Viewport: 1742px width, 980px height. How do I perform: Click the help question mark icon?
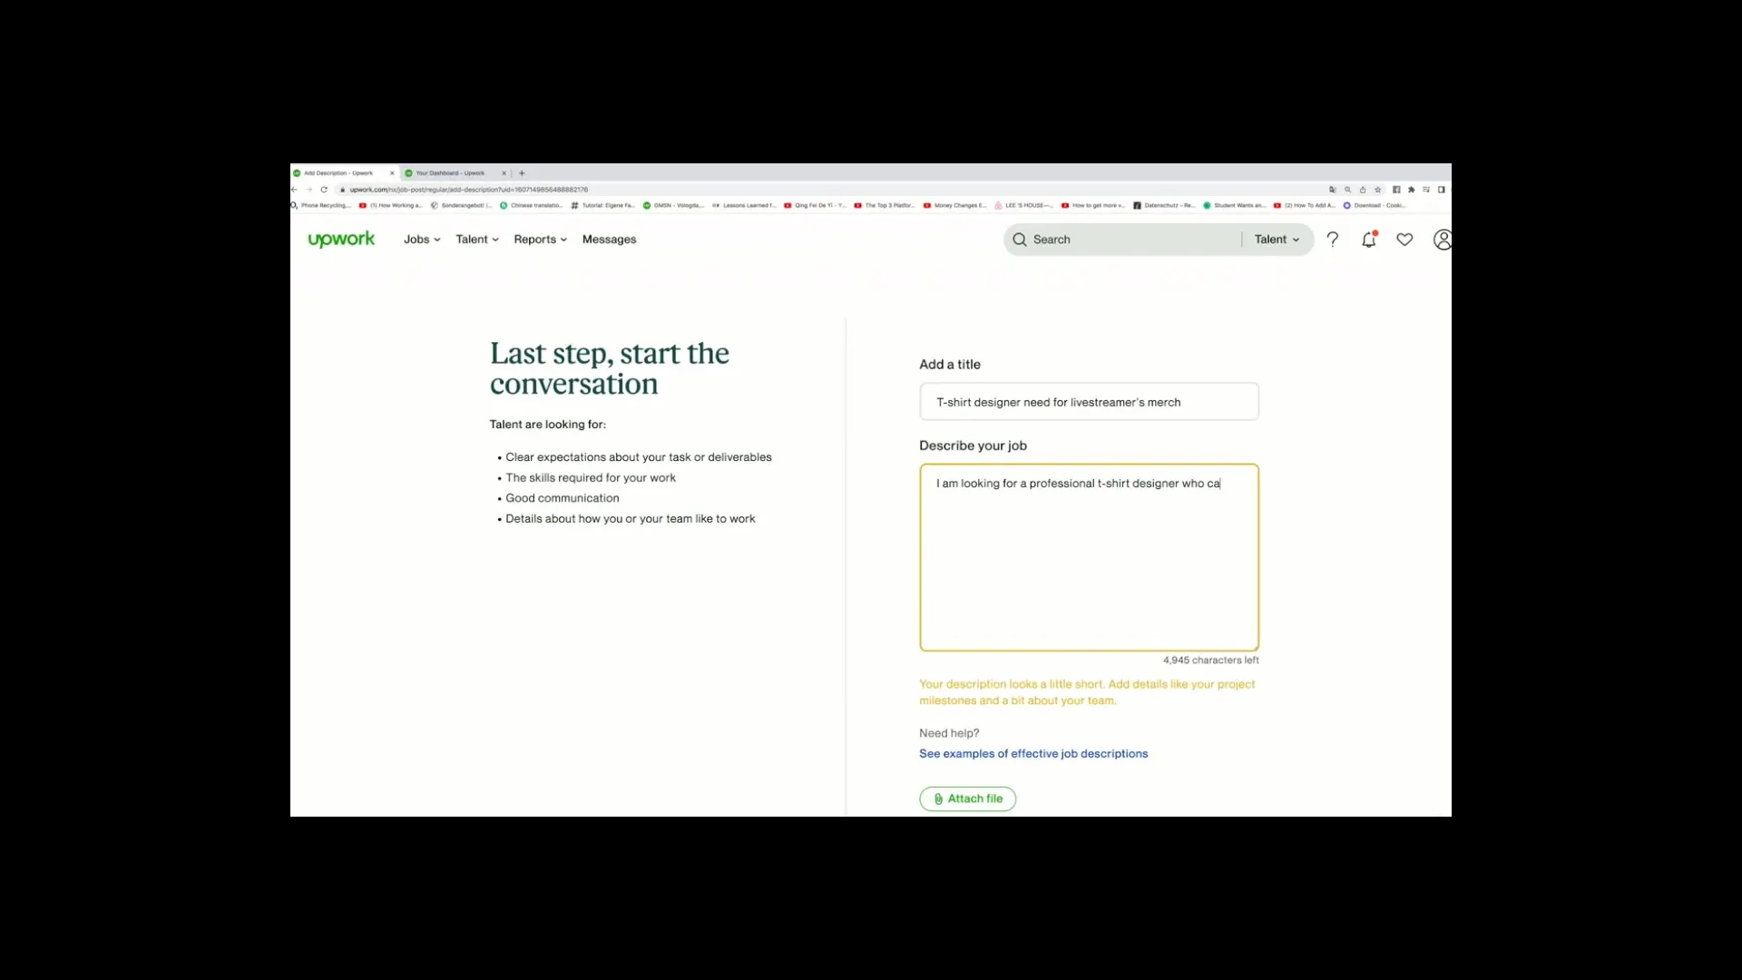tap(1332, 238)
